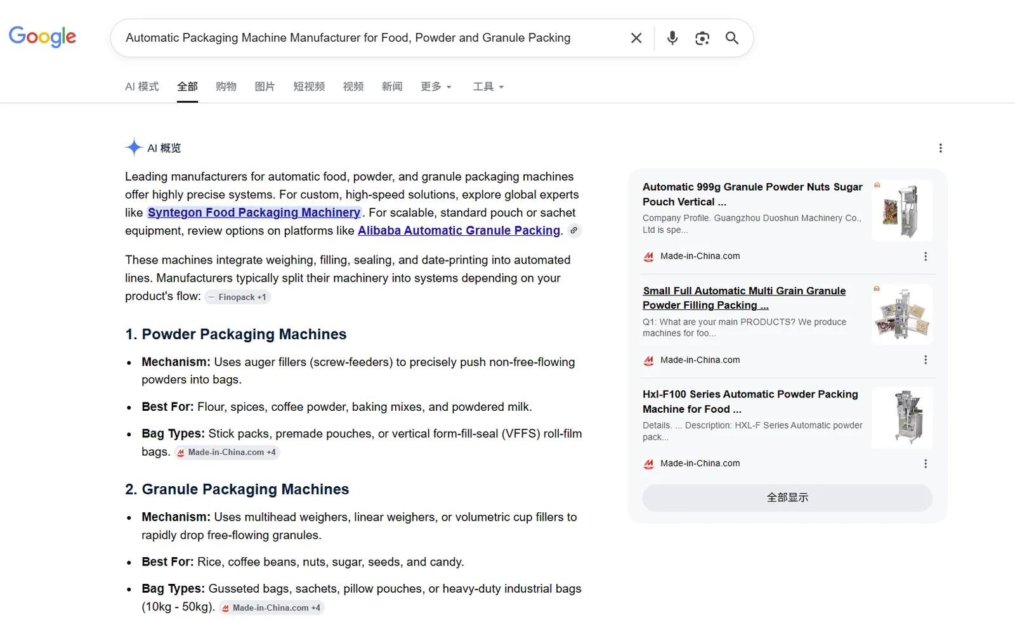Click the 全部显示 show all button
The width and height of the screenshot is (1015, 620).
point(787,498)
